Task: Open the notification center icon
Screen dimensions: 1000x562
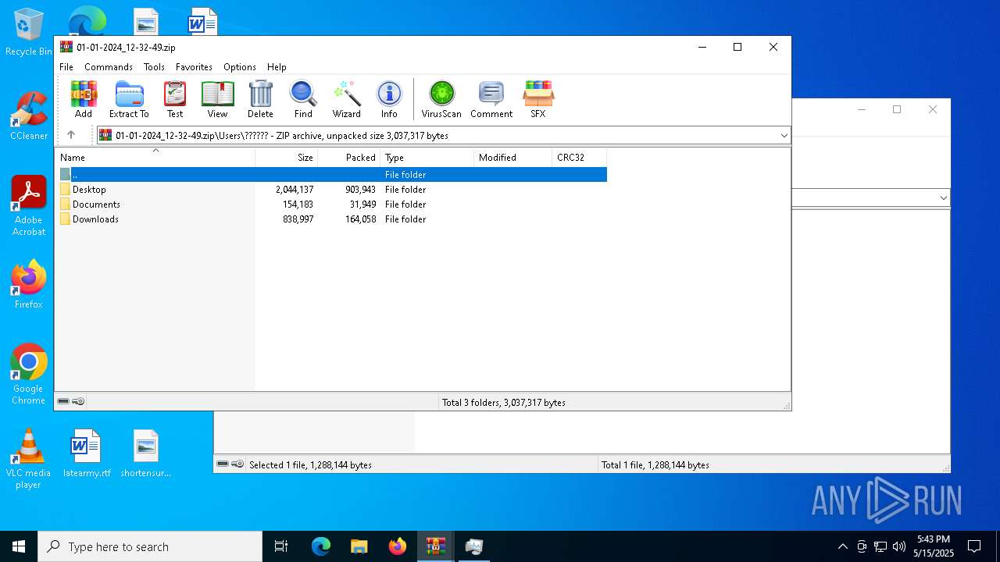Action: (974, 546)
